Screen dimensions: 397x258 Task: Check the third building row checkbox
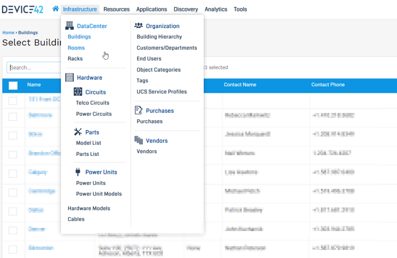pyautogui.click(x=13, y=135)
